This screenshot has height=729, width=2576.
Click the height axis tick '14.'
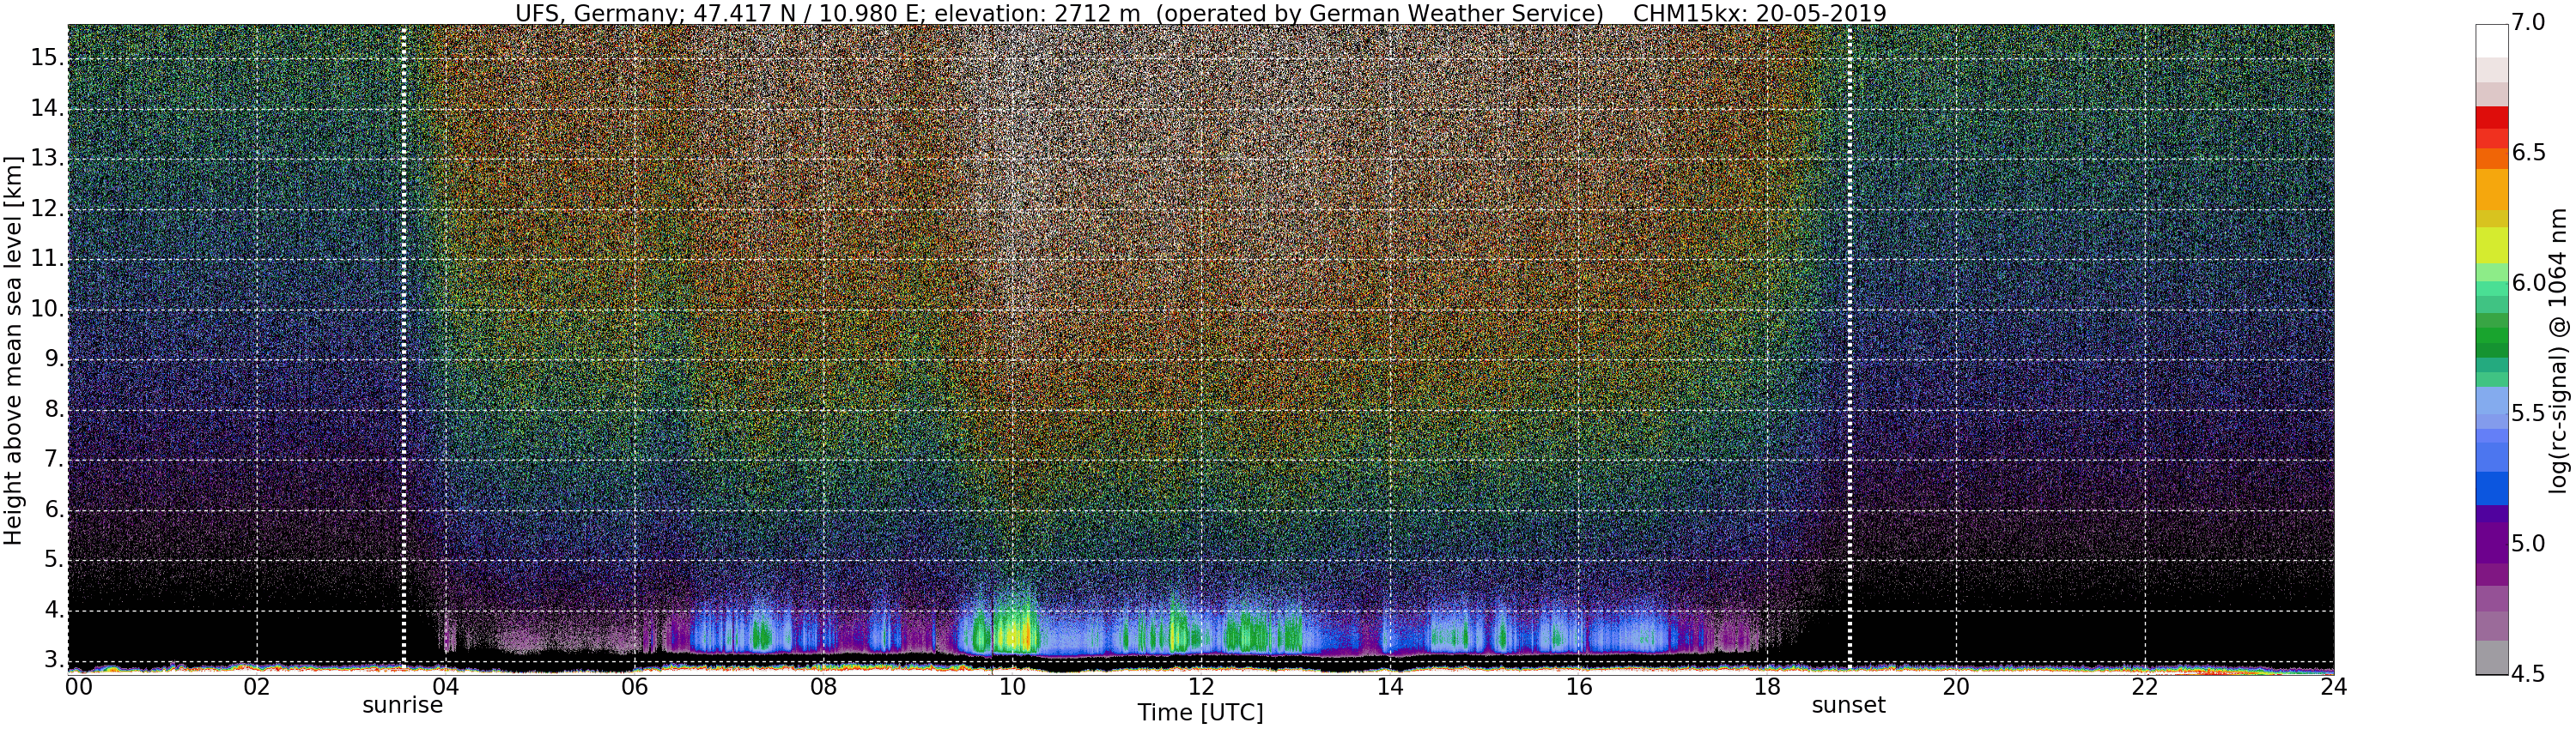click(x=46, y=108)
